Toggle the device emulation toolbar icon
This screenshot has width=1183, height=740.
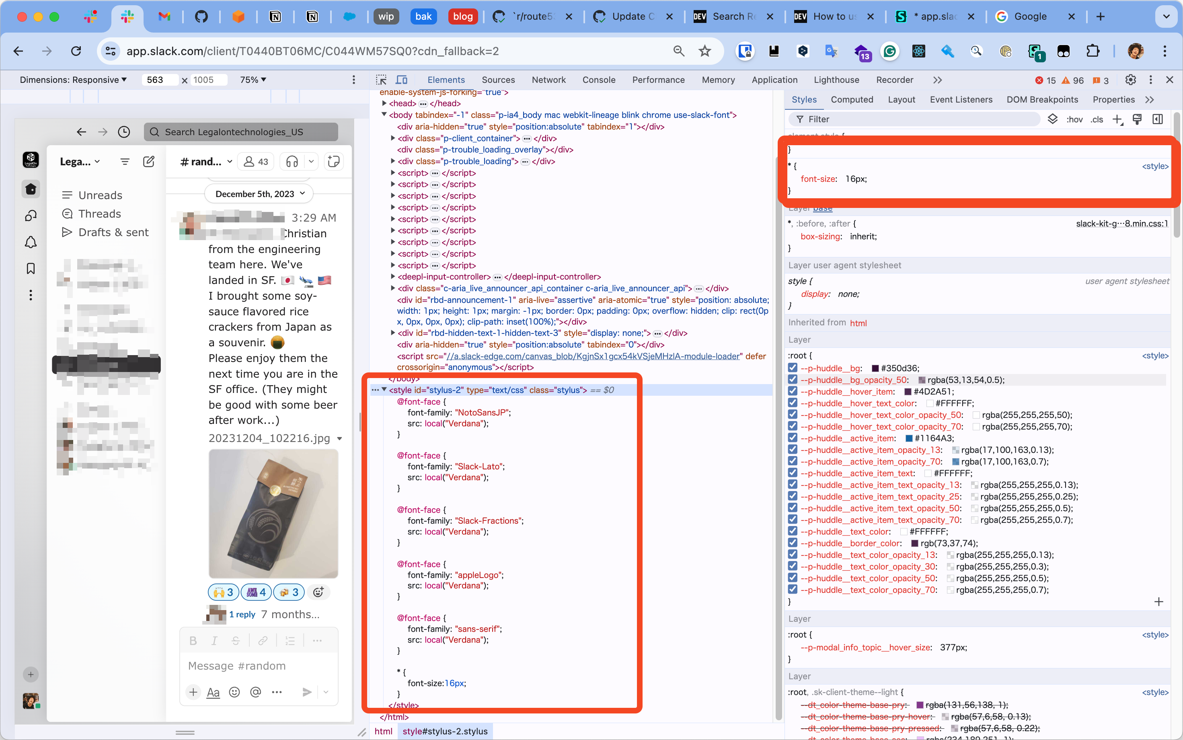(x=401, y=79)
